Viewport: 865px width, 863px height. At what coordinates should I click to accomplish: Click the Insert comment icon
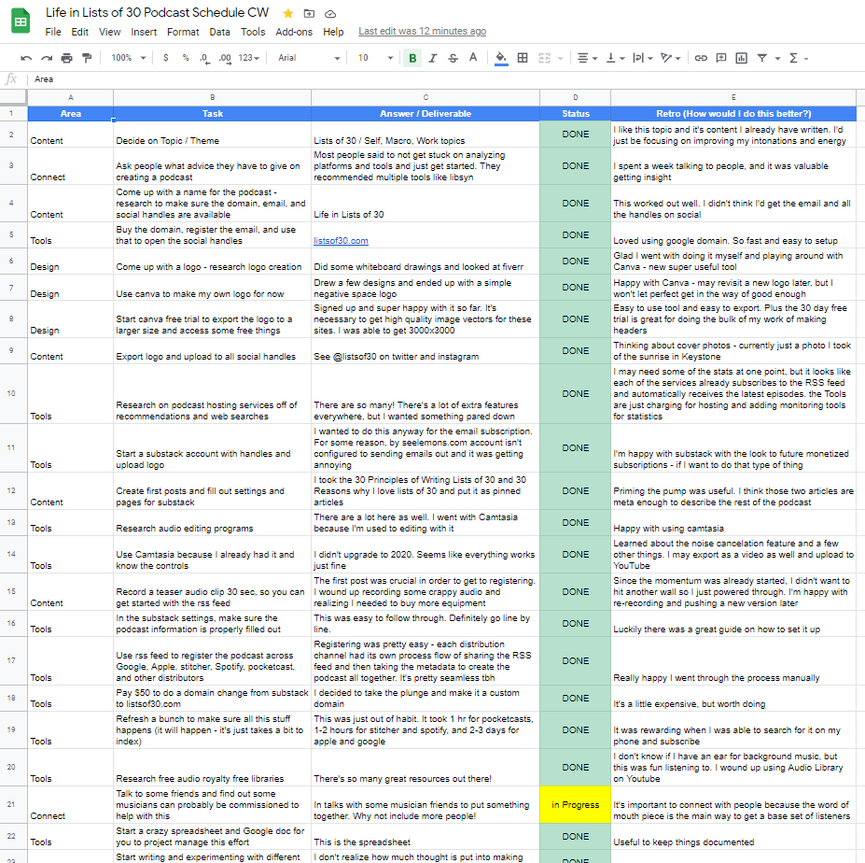tap(721, 58)
